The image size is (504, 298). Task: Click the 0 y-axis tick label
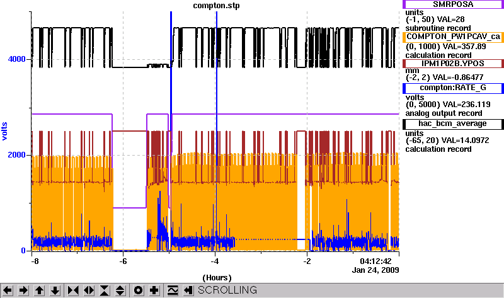(x=23, y=250)
